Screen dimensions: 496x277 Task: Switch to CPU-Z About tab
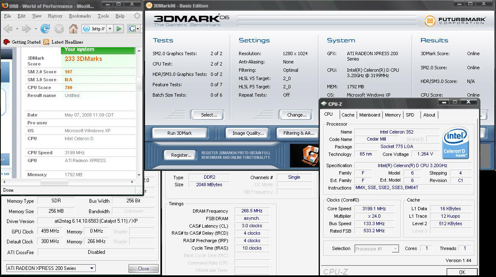[x=429, y=115]
